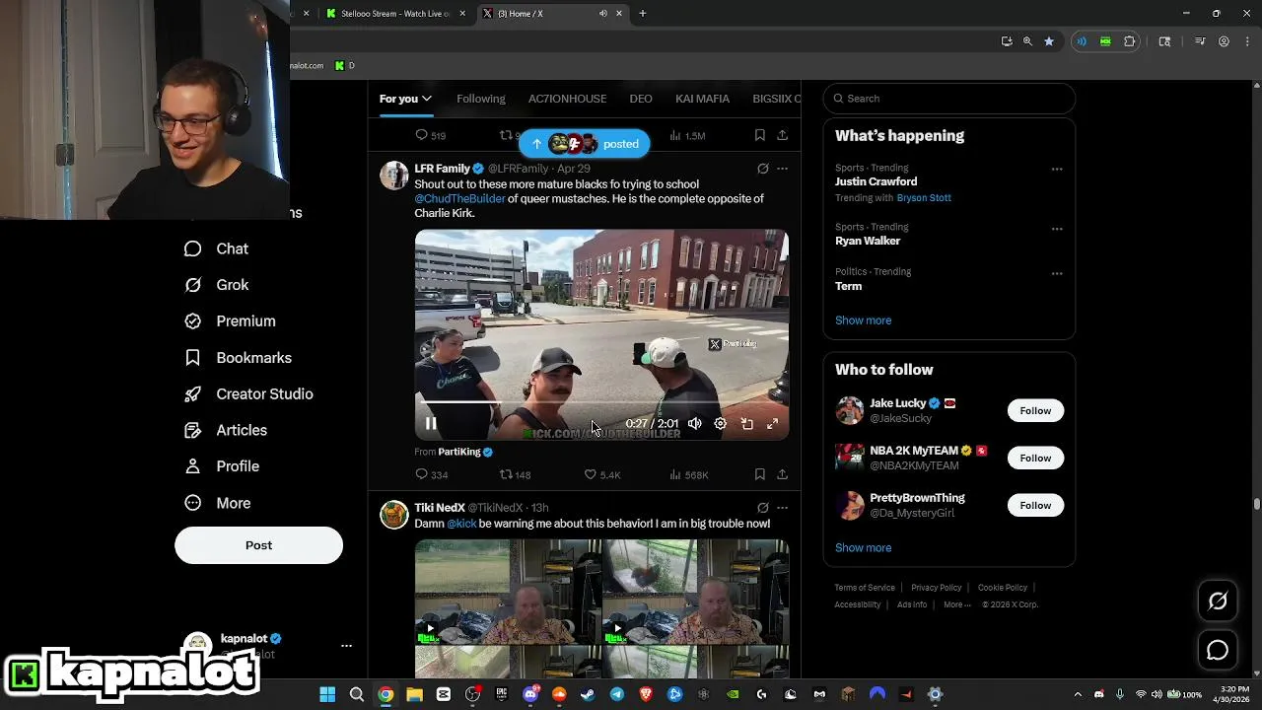The width and height of the screenshot is (1262, 710).
Task: Open Steam from the taskbar
Action: tap(588, 694)
